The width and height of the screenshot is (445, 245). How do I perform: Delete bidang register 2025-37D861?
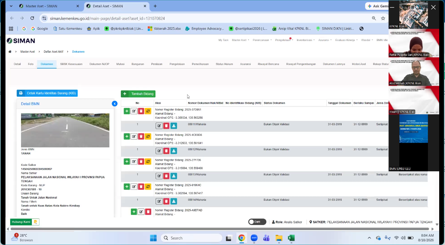click(141, 111)
